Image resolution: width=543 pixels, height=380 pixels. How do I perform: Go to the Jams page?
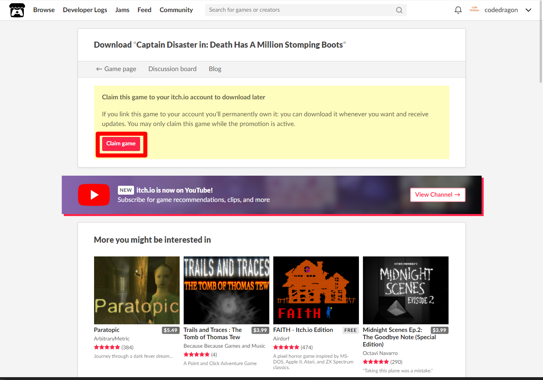[122, 10]
